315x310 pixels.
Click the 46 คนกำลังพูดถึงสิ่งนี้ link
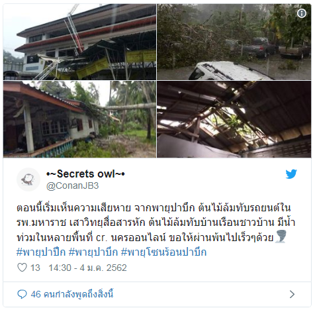(x=72, y=294)
